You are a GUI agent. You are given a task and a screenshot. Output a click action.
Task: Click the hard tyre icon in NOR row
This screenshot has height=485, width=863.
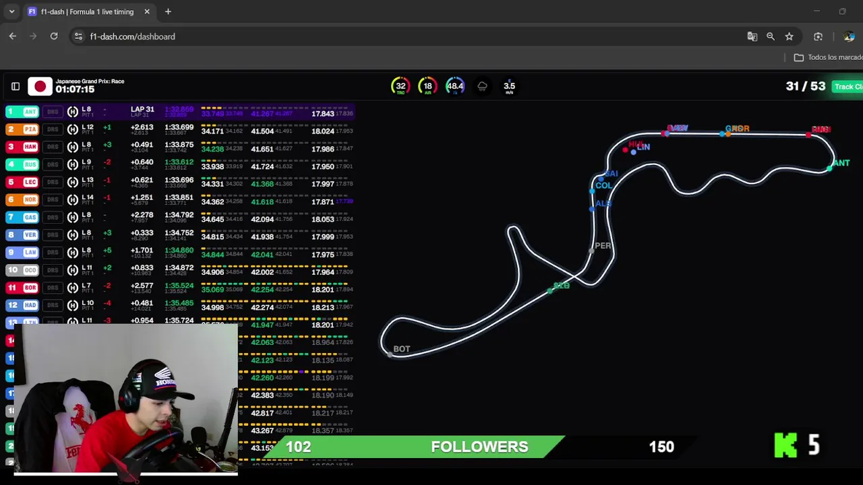[73, 199]
